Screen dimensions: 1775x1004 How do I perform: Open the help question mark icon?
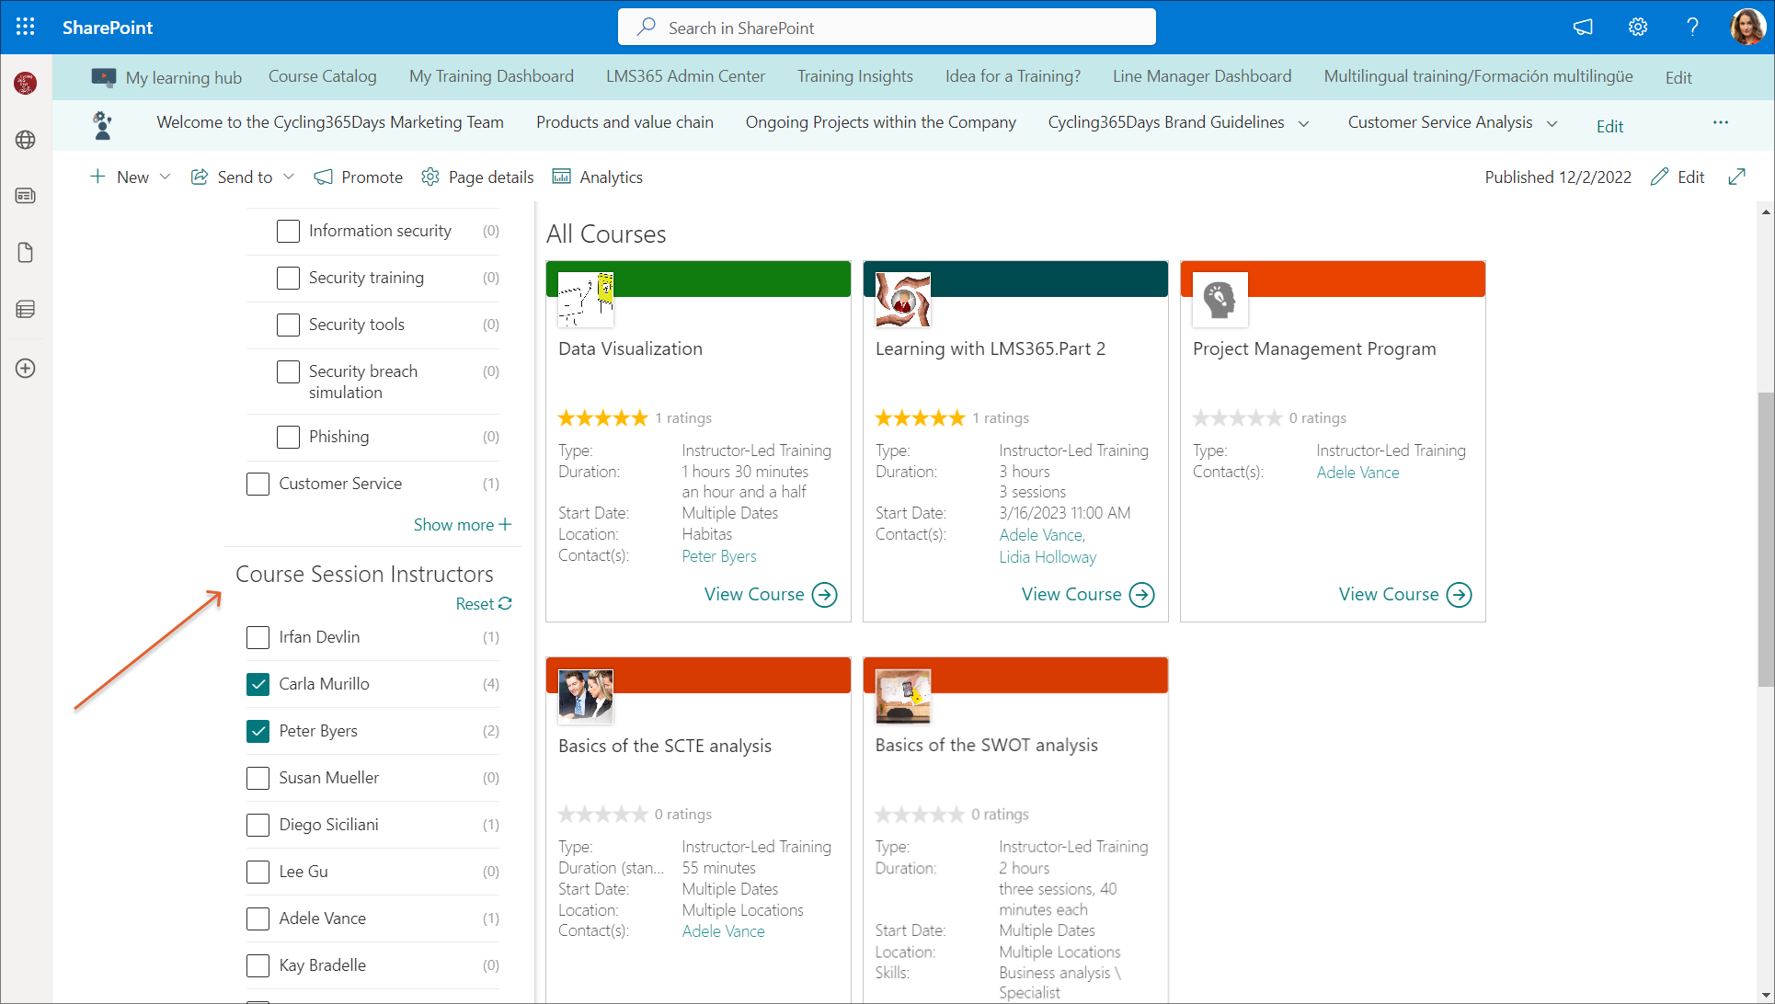click(1692, 28)
